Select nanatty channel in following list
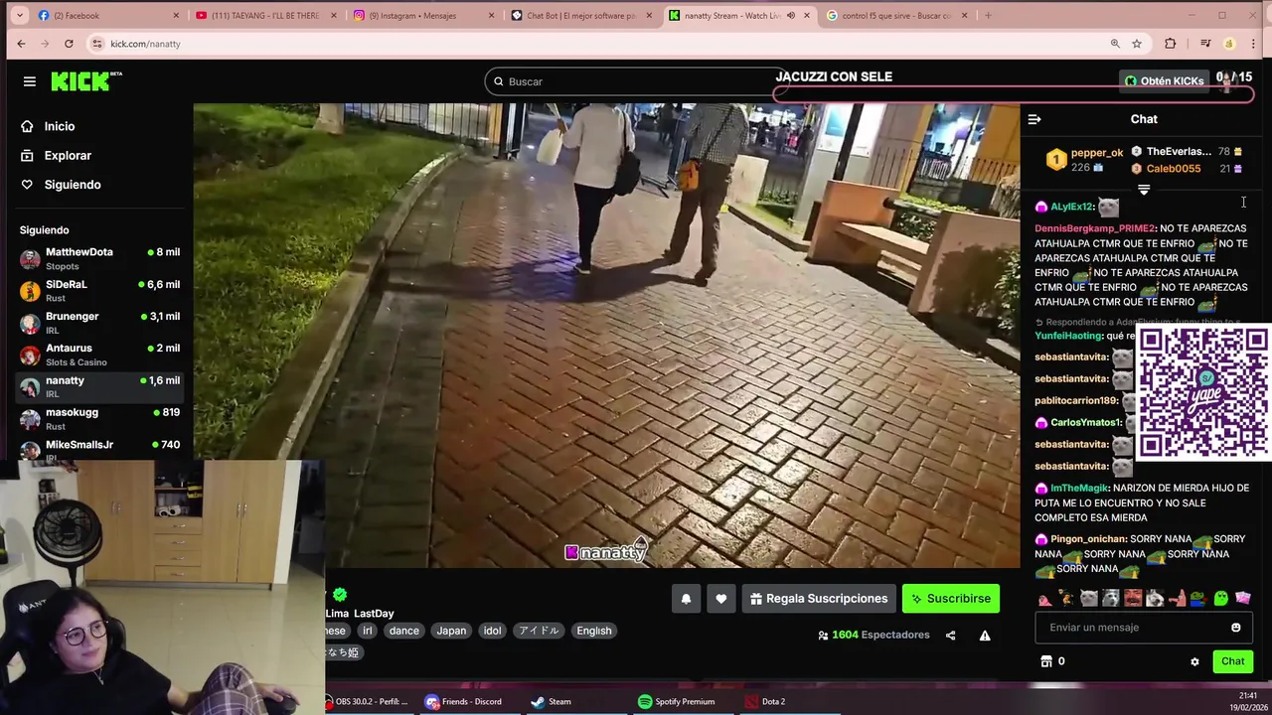This screenshot has width=1272, height=715. 99,386
